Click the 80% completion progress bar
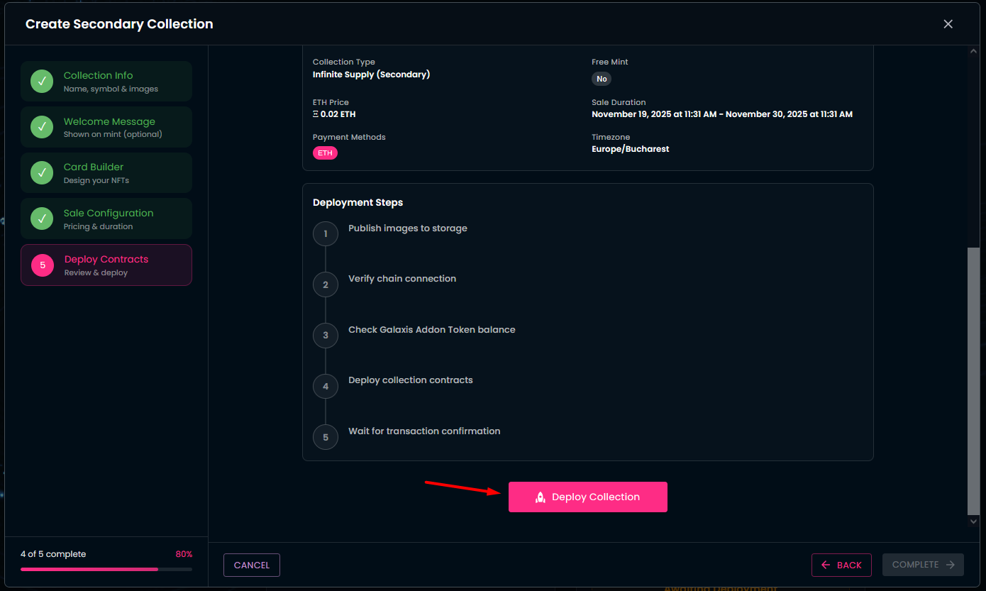 [106, 569]
